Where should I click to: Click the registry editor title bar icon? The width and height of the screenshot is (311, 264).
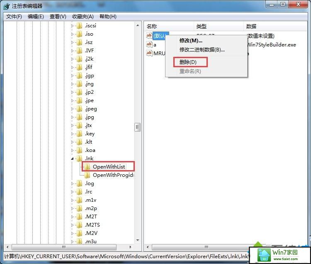(x=6, y=6)
